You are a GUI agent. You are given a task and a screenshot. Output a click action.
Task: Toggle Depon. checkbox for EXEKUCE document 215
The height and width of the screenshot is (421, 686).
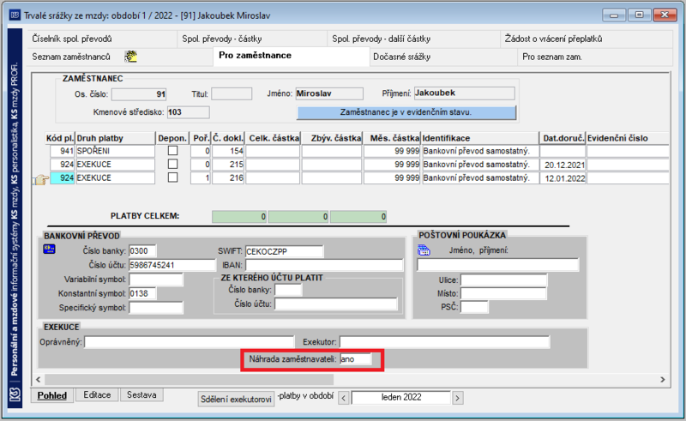[173, 164]
